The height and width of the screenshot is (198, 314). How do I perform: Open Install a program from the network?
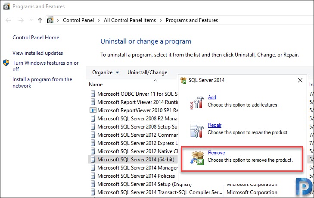pos(42,82)
